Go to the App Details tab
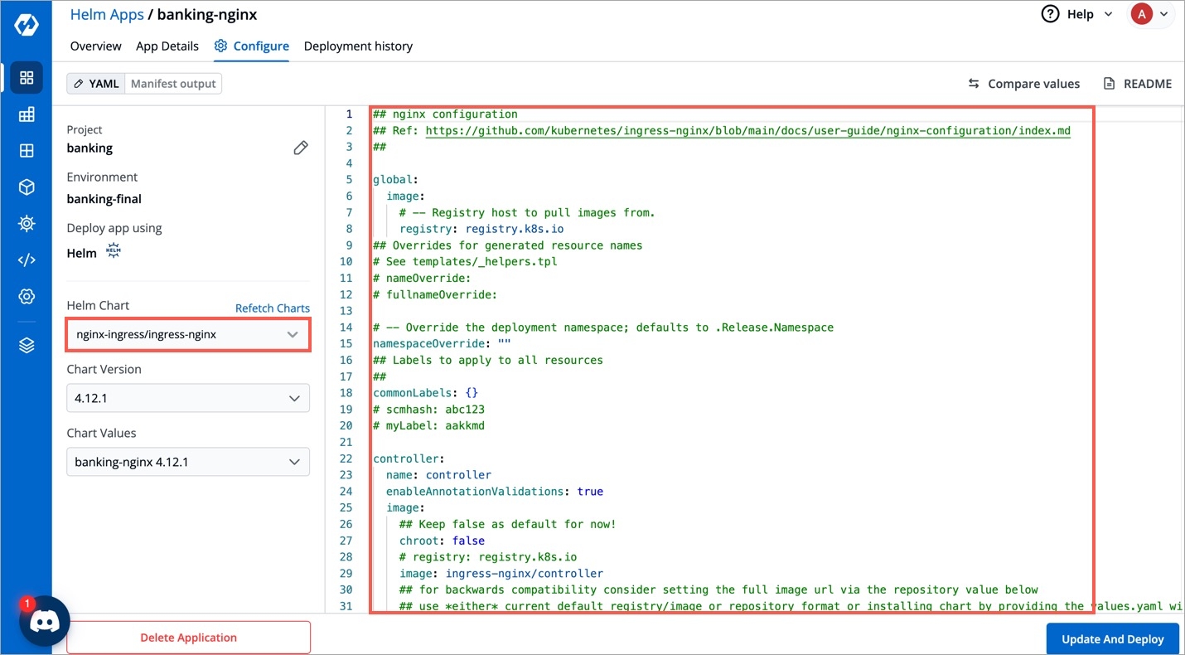The width and height of the screenshot is (1185, 655). pos(167,46)
